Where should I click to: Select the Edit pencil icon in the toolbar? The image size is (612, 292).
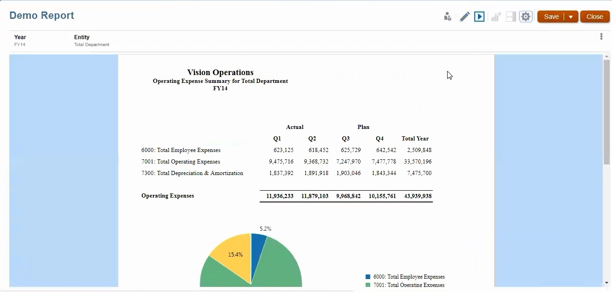click(x=465, y=16)
